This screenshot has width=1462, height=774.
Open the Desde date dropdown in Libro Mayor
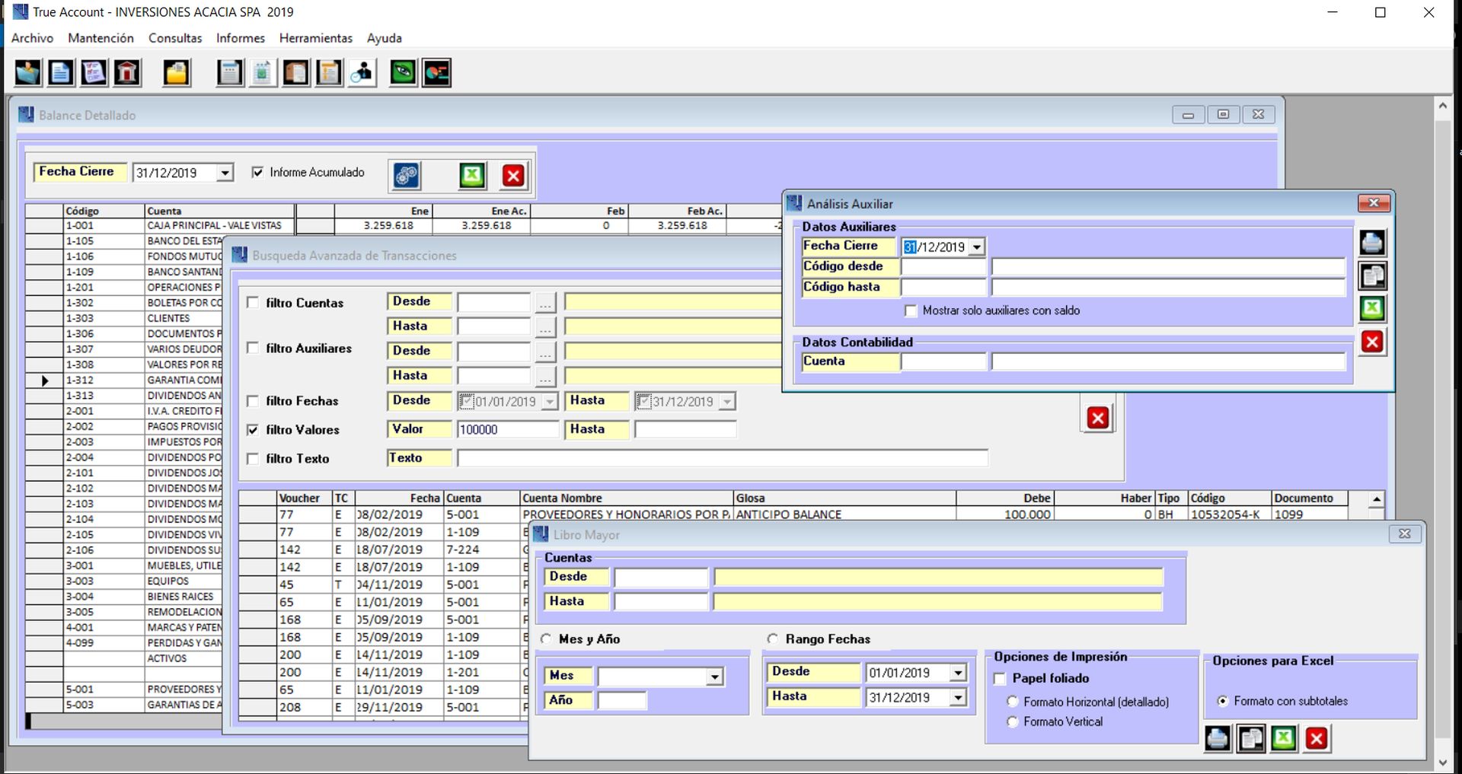coord(958,673)
